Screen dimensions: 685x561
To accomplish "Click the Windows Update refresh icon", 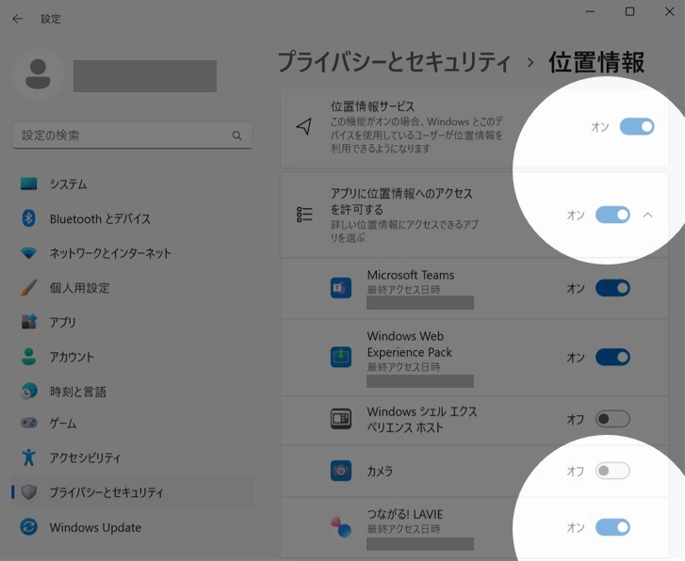I will [29, 527].
